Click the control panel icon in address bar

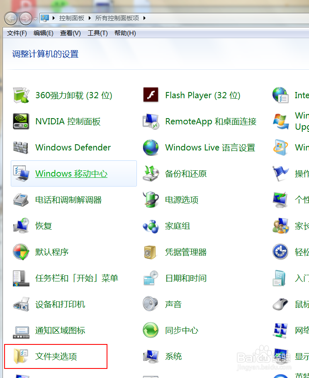click(x=45, y=18)
